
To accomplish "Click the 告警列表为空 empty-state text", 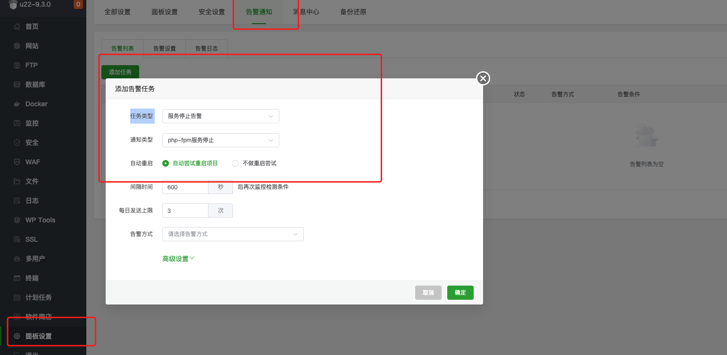I will tap(647, 164).
